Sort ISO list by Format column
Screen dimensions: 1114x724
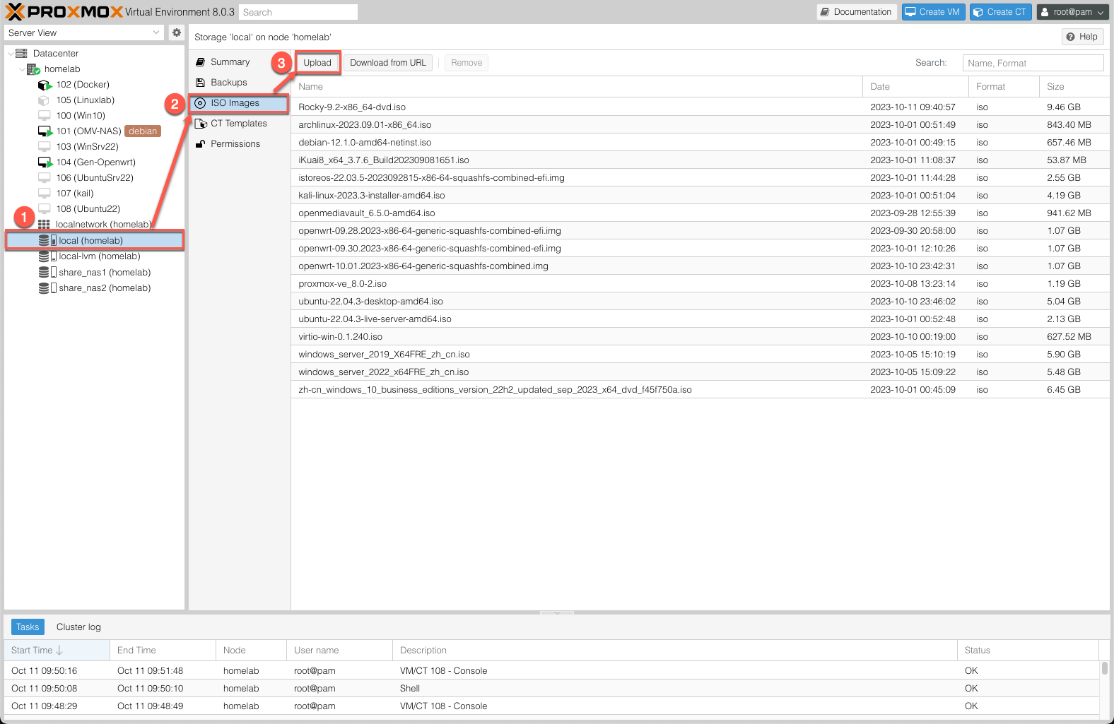(x=1004, y=87)
